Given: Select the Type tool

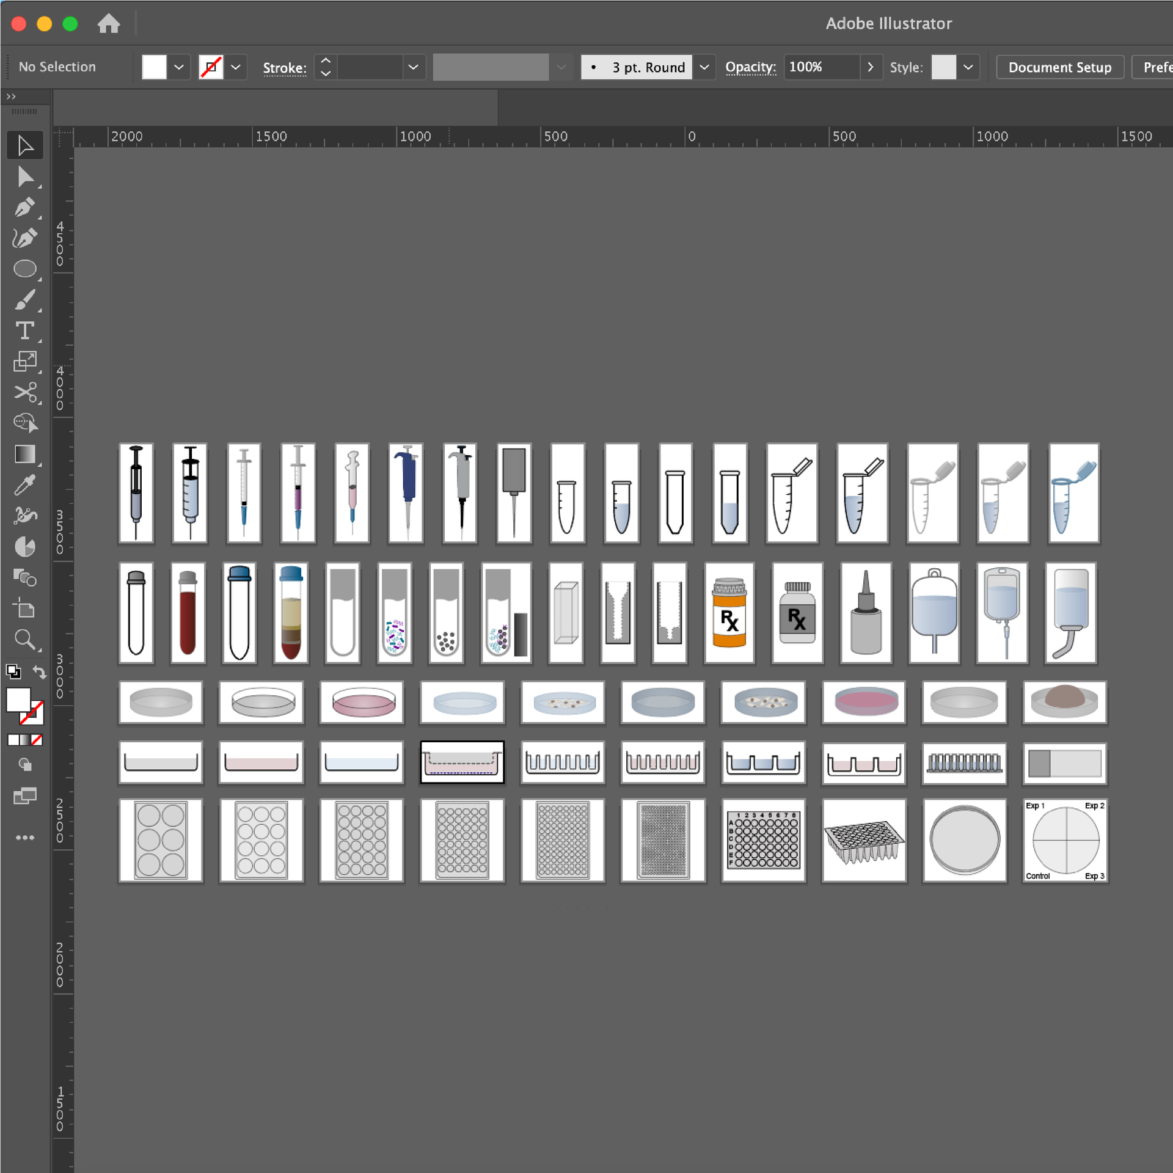Looking at the screenshot, I should 24,331.
